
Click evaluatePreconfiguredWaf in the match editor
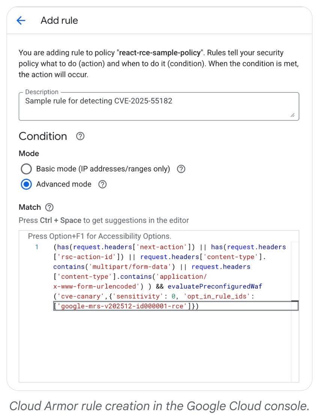click(215, 286)
